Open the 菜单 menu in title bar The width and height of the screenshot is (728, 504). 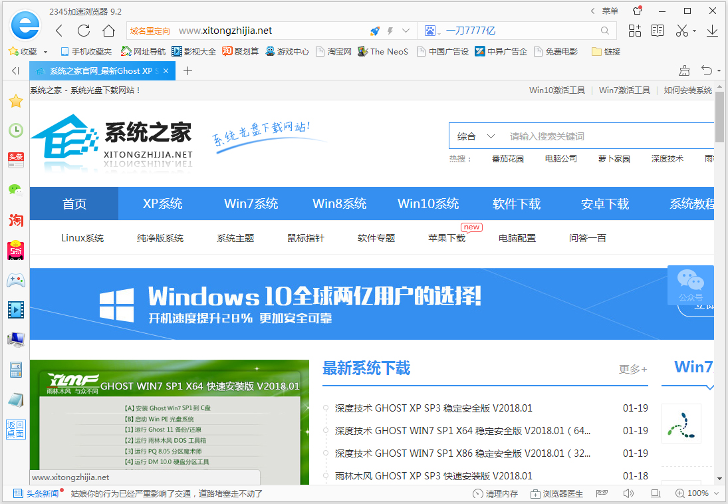pyautogui.click(x=610, y=11)
